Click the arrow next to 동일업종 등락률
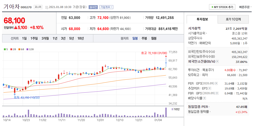Image resolution: width=254 pixels, height=126 pixels. point(210,112)
